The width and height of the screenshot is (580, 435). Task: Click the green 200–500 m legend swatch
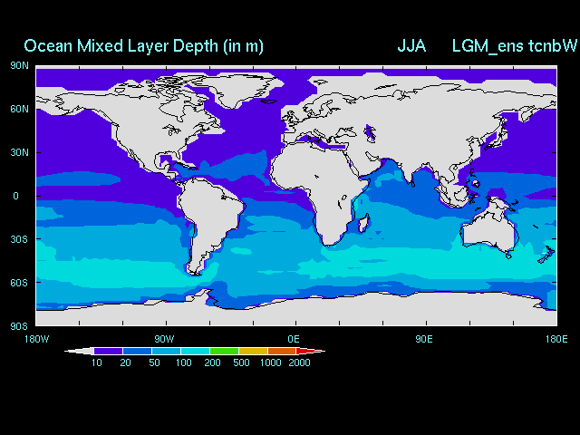224,351
